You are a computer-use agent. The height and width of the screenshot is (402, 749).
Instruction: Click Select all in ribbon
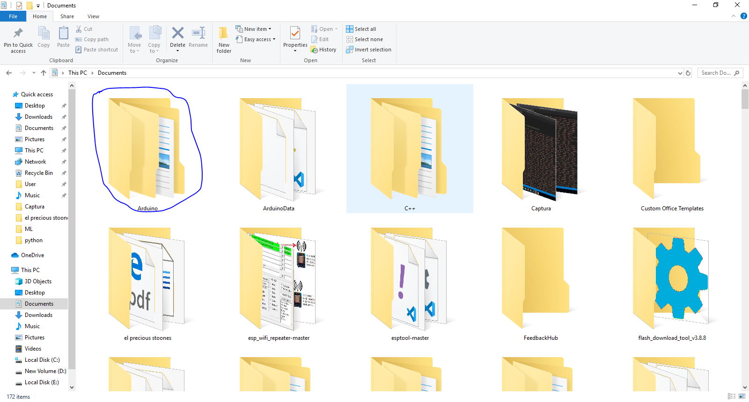coord(361,29)
